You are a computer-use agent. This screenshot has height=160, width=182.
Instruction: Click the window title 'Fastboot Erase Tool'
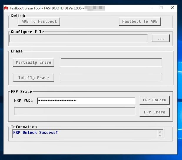pos(25,8)
